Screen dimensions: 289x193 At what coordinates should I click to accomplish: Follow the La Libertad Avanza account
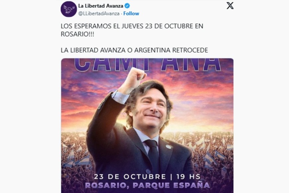click(x=131, y=14)
